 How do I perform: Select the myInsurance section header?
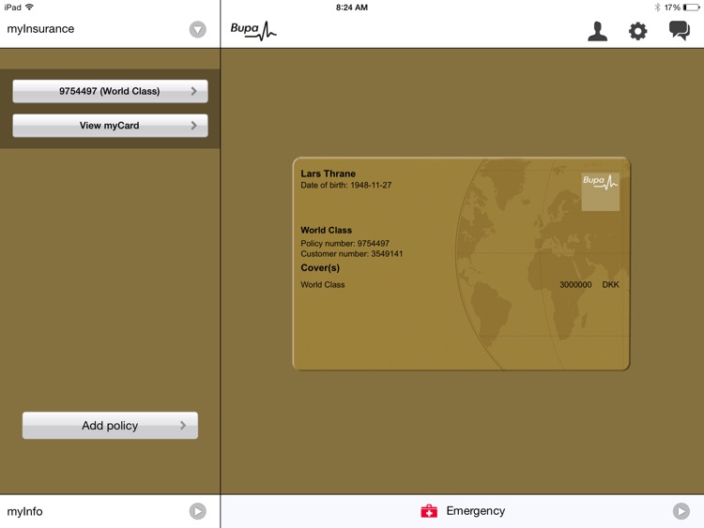point(40,29)
